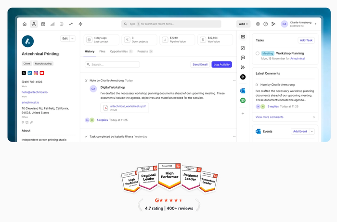Open the projects list icon
This screenshot has width=337, height=222.
click(62, 24)
